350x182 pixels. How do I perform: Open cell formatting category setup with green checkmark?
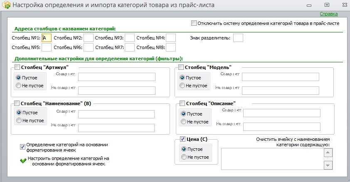point(23,160)
